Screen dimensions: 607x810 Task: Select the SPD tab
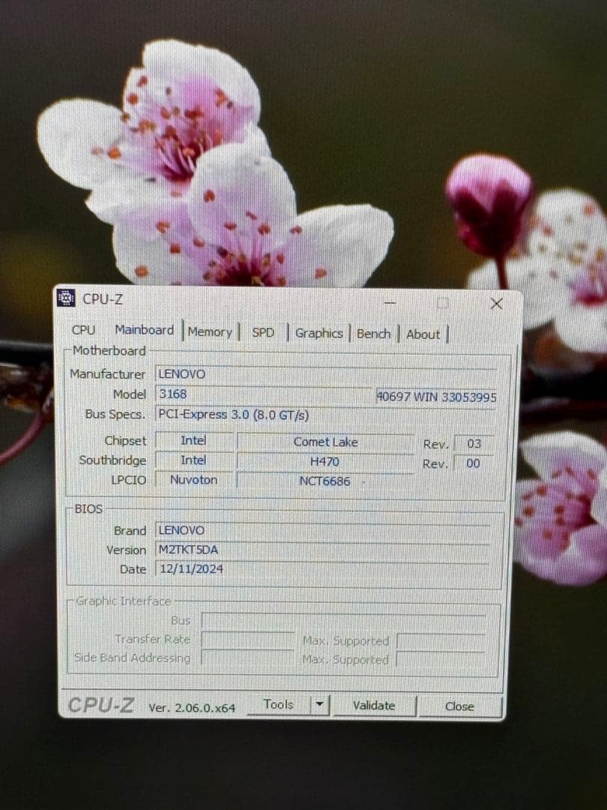click(x=264, y=332)
